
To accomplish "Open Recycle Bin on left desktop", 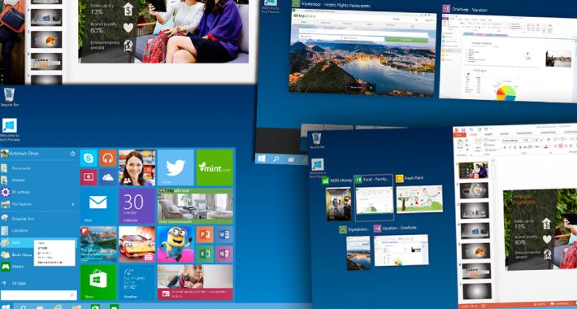I will tap(10, 98).
